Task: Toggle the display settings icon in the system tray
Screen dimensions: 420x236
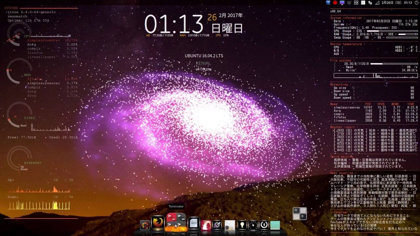Action: [342, 3]
